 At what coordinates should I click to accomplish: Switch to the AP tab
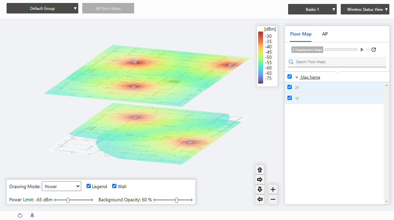click(325, 34)
